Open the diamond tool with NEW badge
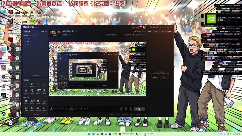The image size is (242, 136). tap(38, 91)
